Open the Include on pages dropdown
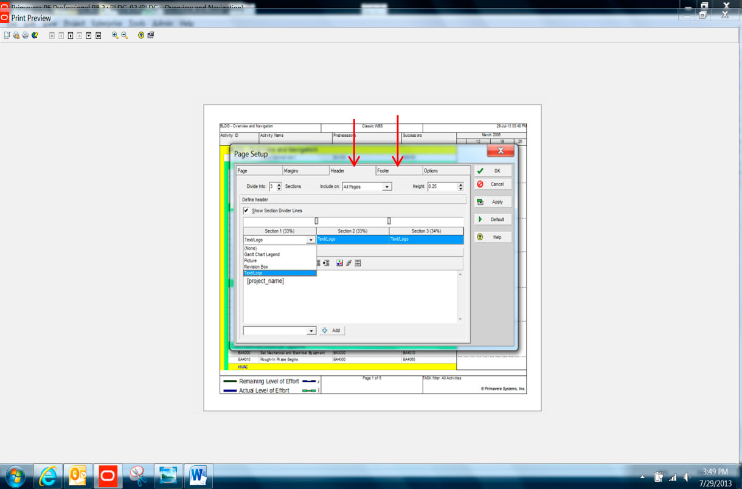742x489 pixels. tap(387, 187)
